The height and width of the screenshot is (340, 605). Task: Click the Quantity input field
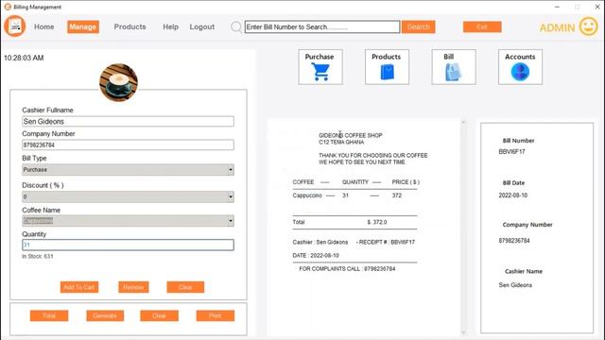click(128, 245)
